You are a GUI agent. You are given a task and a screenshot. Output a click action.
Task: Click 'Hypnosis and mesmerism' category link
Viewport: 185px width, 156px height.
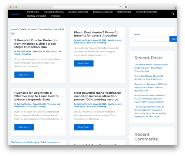pos(37,105)
